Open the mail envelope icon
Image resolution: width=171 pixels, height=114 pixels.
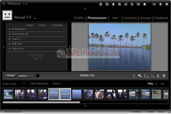[138, 4]
